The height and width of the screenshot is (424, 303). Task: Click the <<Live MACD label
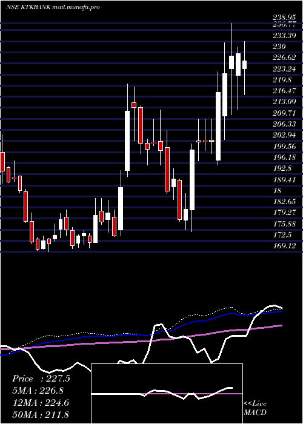(x=255, y=408)
